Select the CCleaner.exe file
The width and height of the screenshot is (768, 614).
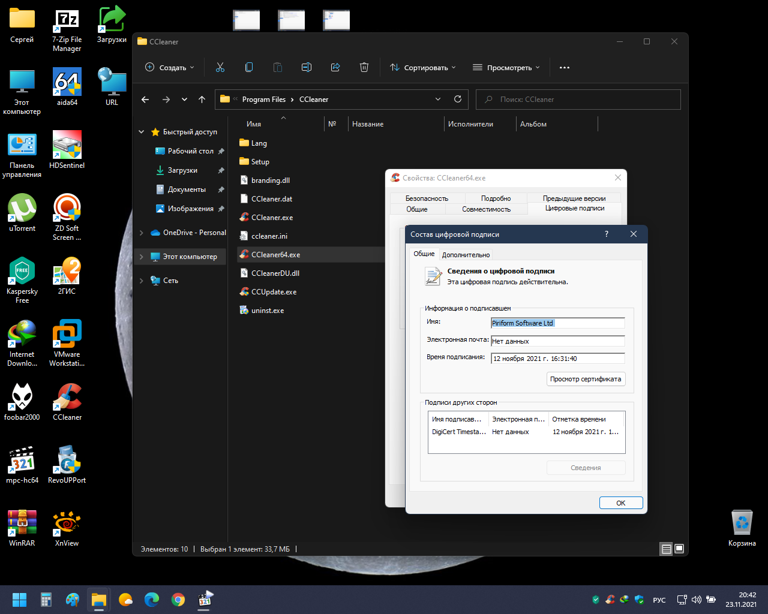[272, 218]
